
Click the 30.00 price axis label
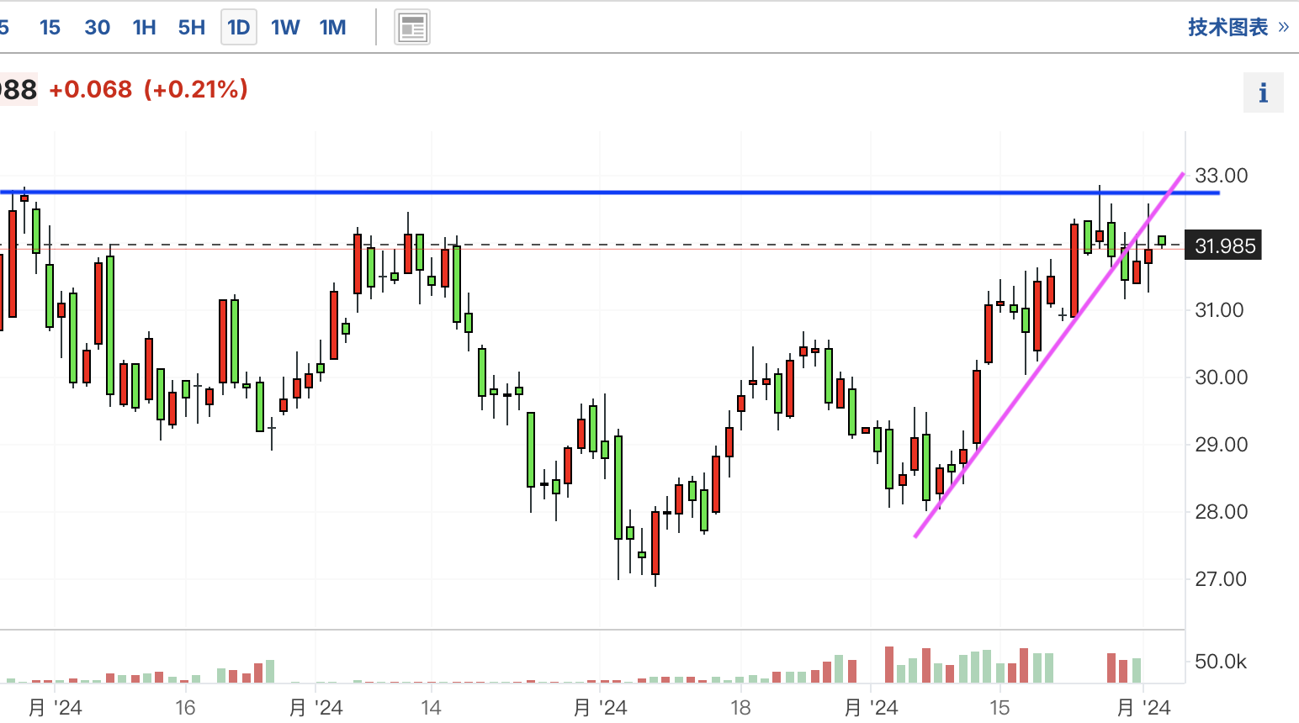1222,377
